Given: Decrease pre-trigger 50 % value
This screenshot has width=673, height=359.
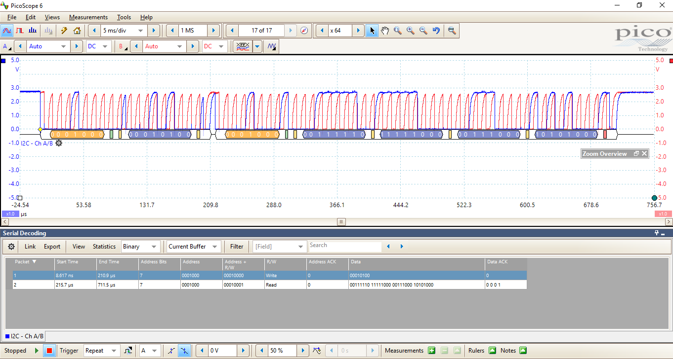Looking at the screenshot, I should (x=261, y=351).
